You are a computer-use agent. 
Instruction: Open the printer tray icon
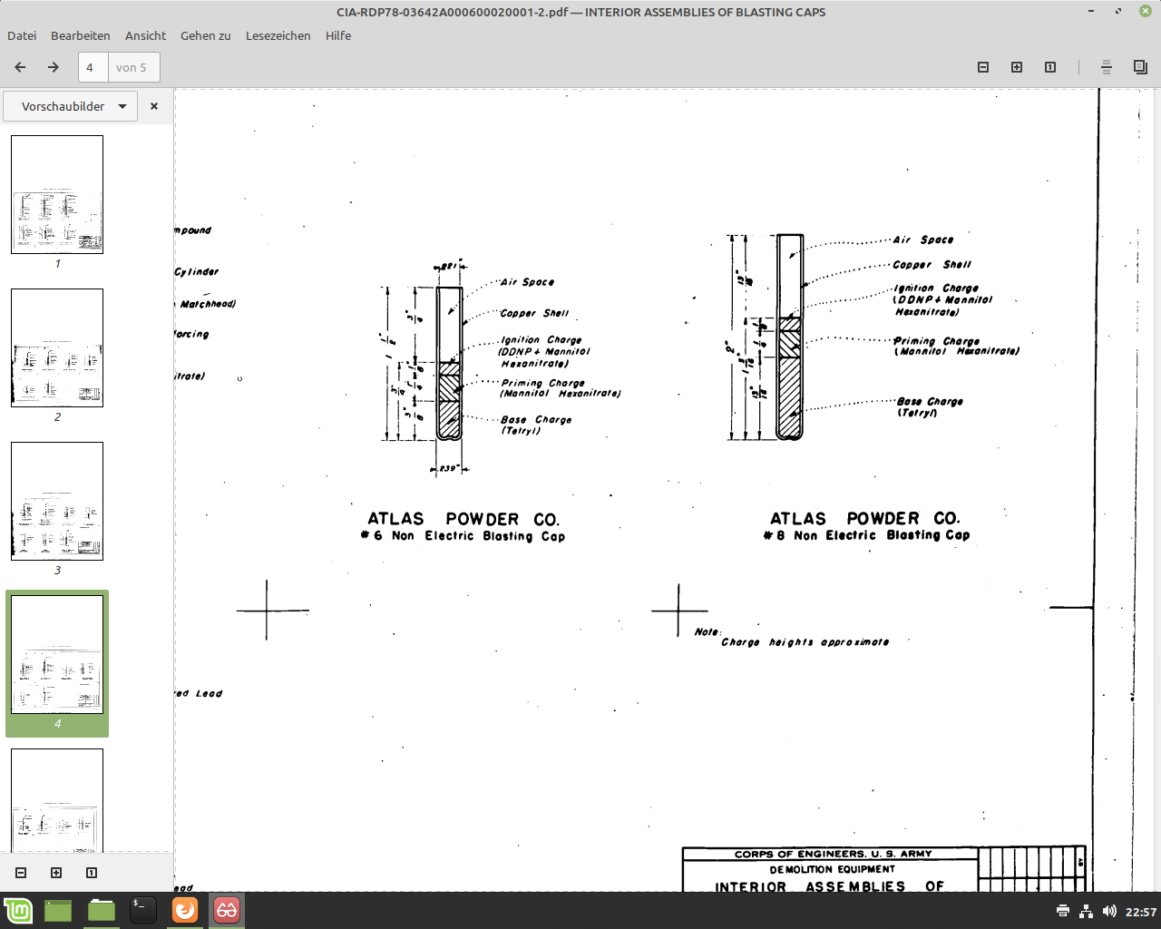click(1063, 911)
